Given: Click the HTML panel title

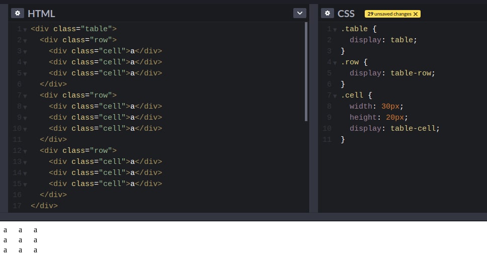Looking at the screenshot, I should pyautogui.click(x=41, y=14).
